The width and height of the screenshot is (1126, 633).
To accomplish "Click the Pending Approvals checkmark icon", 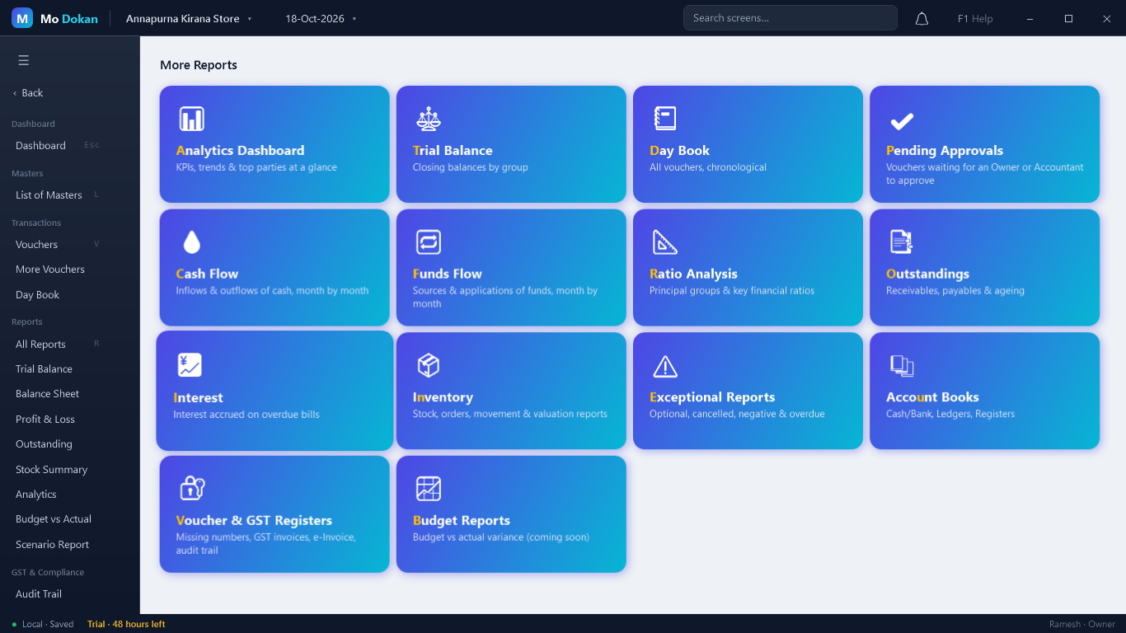I will (x=902, y=121).
